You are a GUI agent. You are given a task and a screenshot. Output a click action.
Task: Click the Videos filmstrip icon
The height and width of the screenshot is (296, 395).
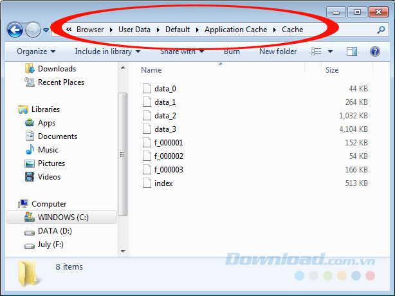tap(30, 177)
